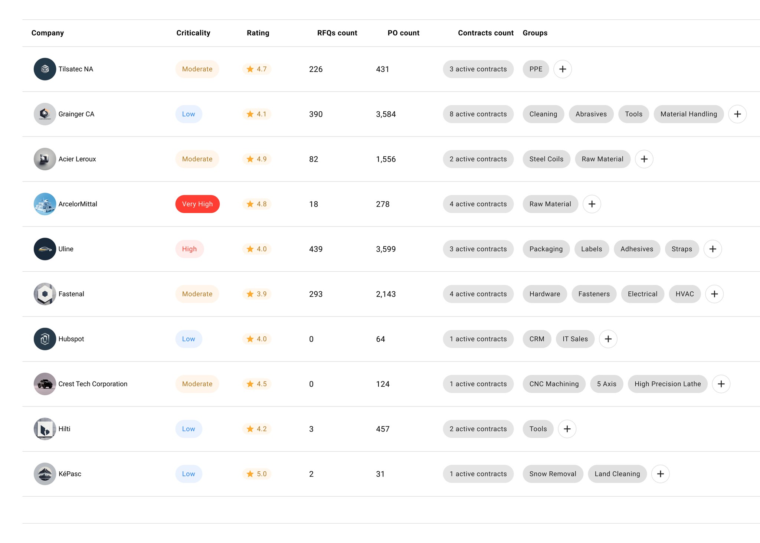Open Hilti company logo avatar
Screen dimensions: 760x543
tap(45, 429)
